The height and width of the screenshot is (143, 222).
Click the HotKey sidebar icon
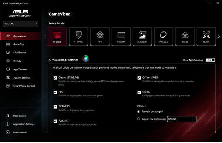coord(8,61)
